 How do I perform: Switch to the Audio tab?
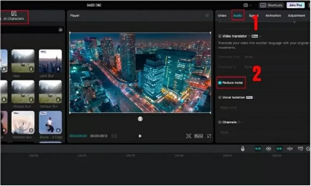point(238,16)
